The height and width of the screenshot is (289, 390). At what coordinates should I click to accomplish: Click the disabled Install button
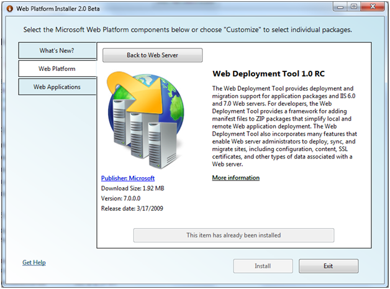pyautogui.click(x=263, y=266)
